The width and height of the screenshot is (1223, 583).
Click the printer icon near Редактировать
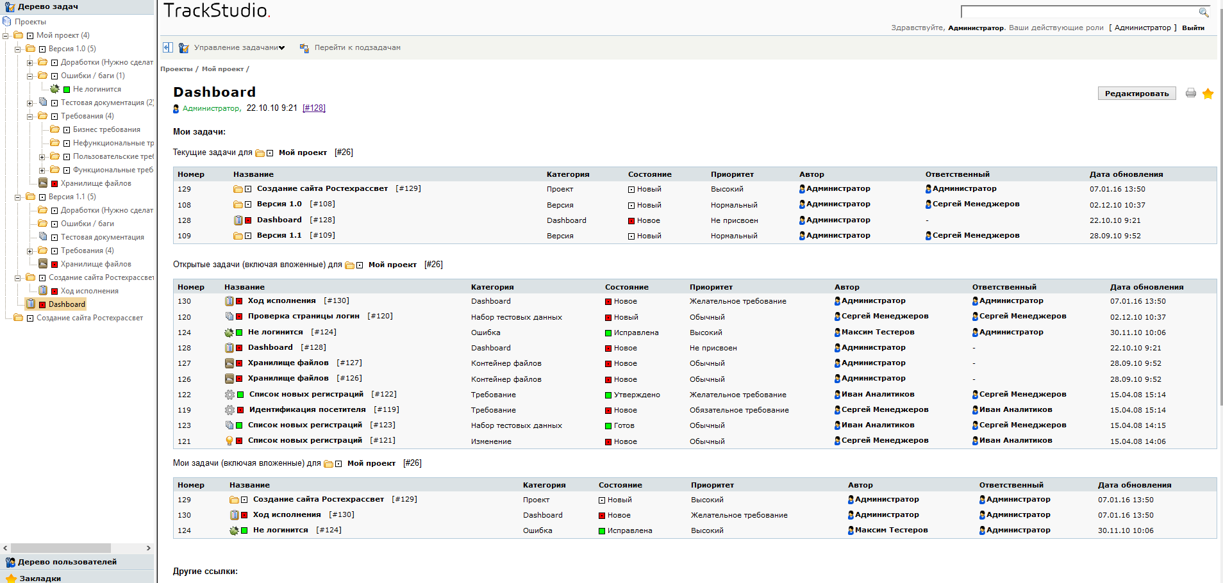(x=1190, y=94)
